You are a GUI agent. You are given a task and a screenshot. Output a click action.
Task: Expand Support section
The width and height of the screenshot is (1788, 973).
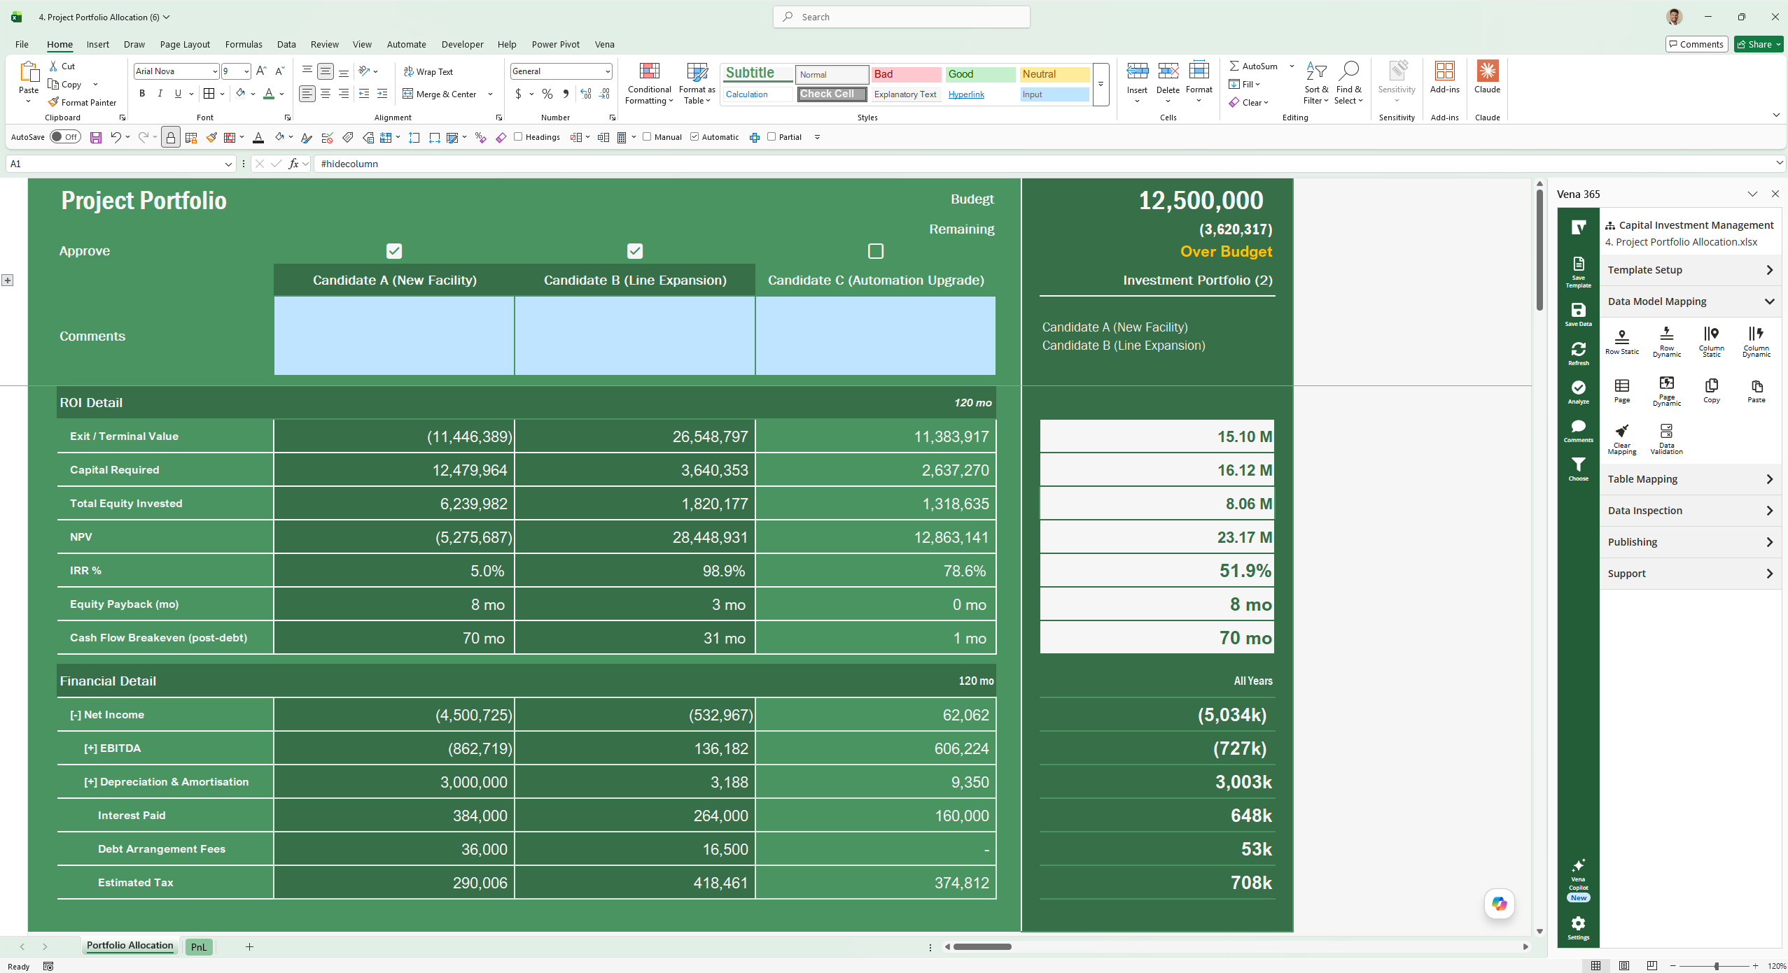tap(1690, 574)
